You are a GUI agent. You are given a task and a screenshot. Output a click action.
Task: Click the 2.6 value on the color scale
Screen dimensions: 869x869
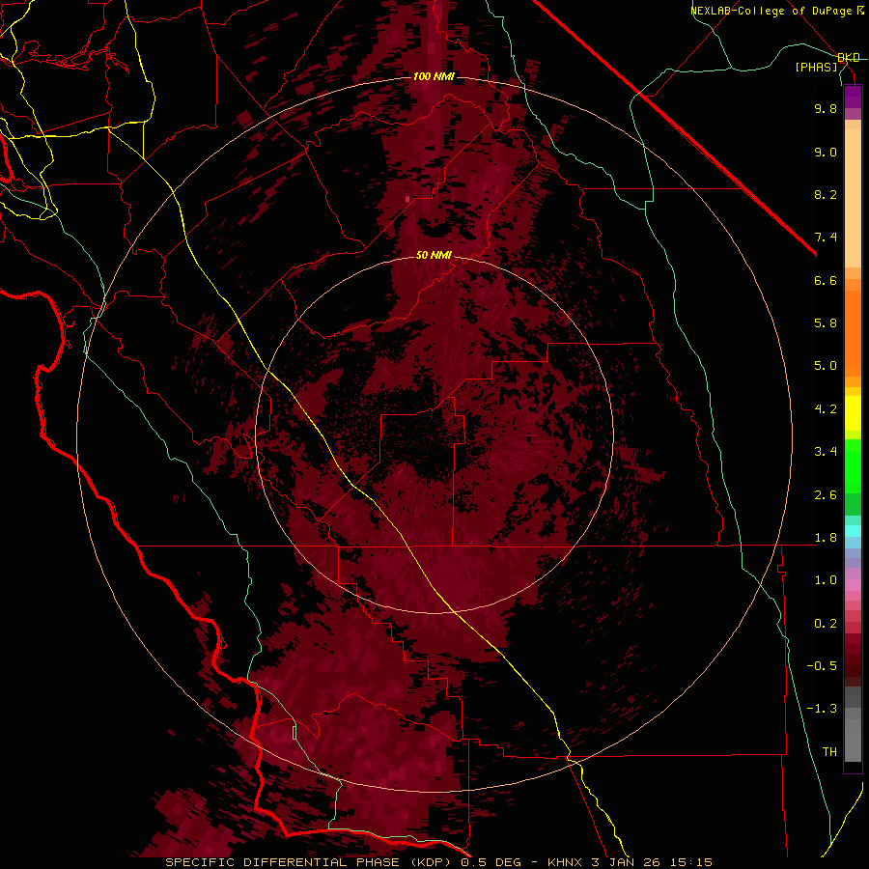(x=826, y=495)
